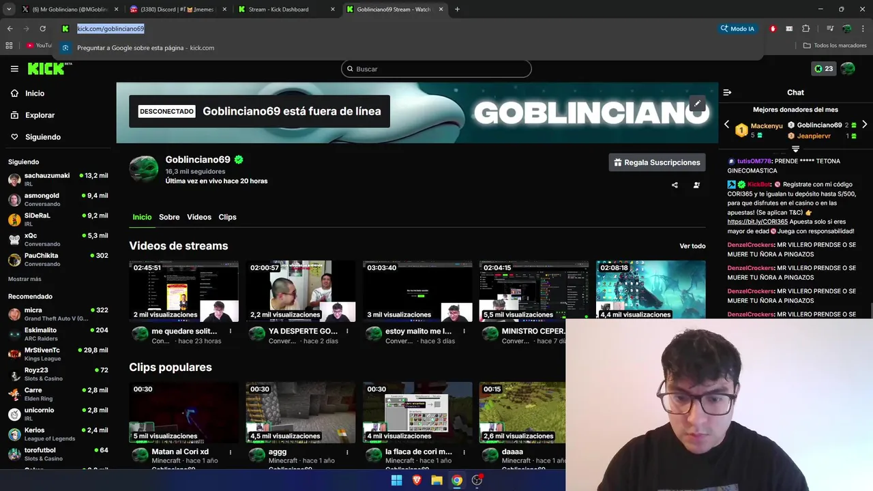Open File Explorer from the taskbar
This screenshot has width=873, height=491.
(x=436, y=480)
